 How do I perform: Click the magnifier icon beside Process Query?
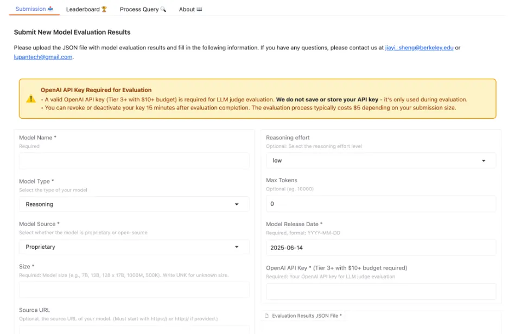tap(163, 9)
